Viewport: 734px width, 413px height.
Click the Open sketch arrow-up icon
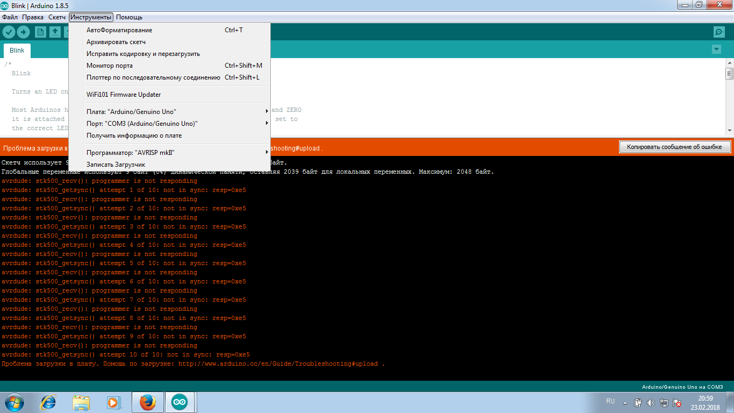pyautogui.click(x=55, y=32)
